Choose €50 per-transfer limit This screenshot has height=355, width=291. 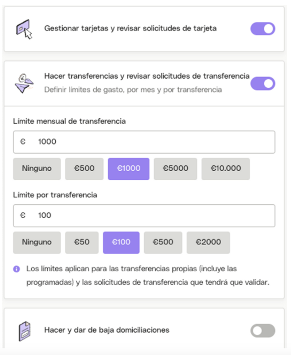click(82, 242)
